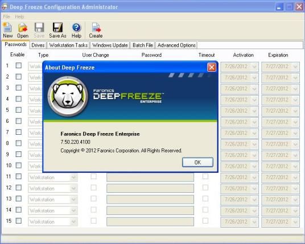Open the Windows Update tab
Screen dimensions: 305x244
coord(110,45)
